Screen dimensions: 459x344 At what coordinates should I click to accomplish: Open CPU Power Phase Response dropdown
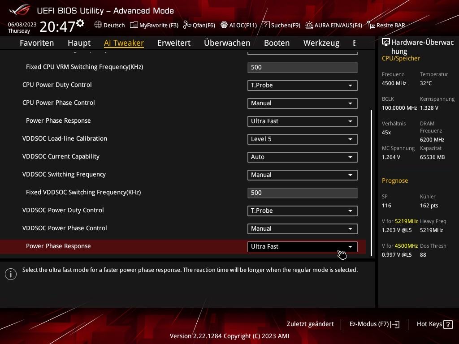(x=303, y=121)
